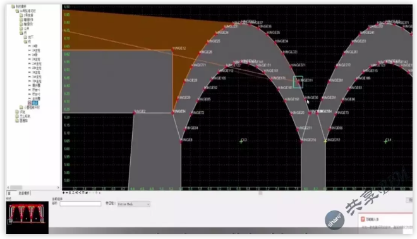
Task: Switch to the second tab below tree
Action: tap(24, 193)
